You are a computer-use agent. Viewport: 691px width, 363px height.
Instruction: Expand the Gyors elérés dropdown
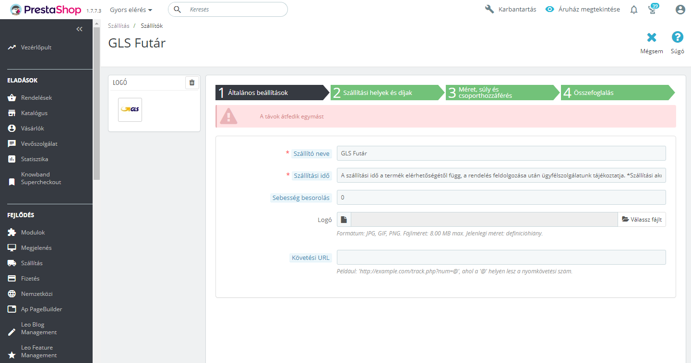[131, 10]
